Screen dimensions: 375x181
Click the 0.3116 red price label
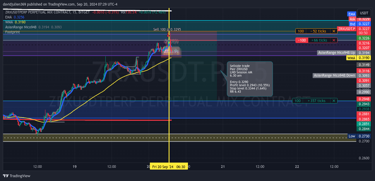(x=364, y=71)
